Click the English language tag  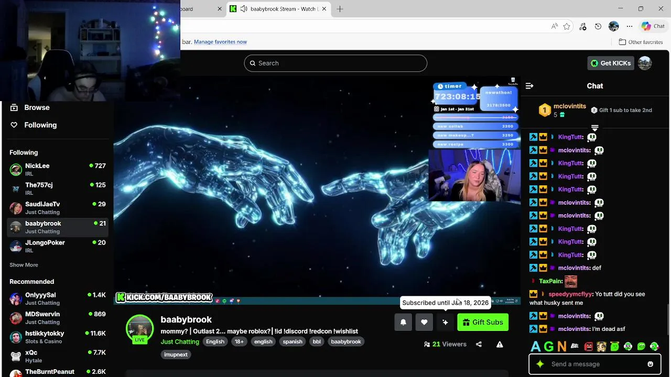click(x=215, y=341)
